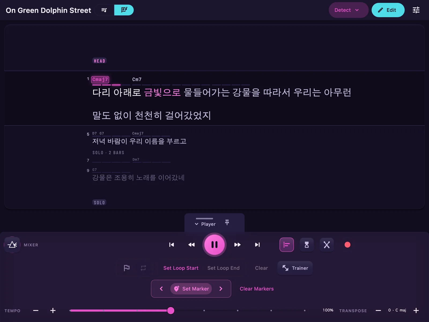Select the HEAD section label
Screen dimensions: 429x322
pyautogui.click(x=99, y=61)
